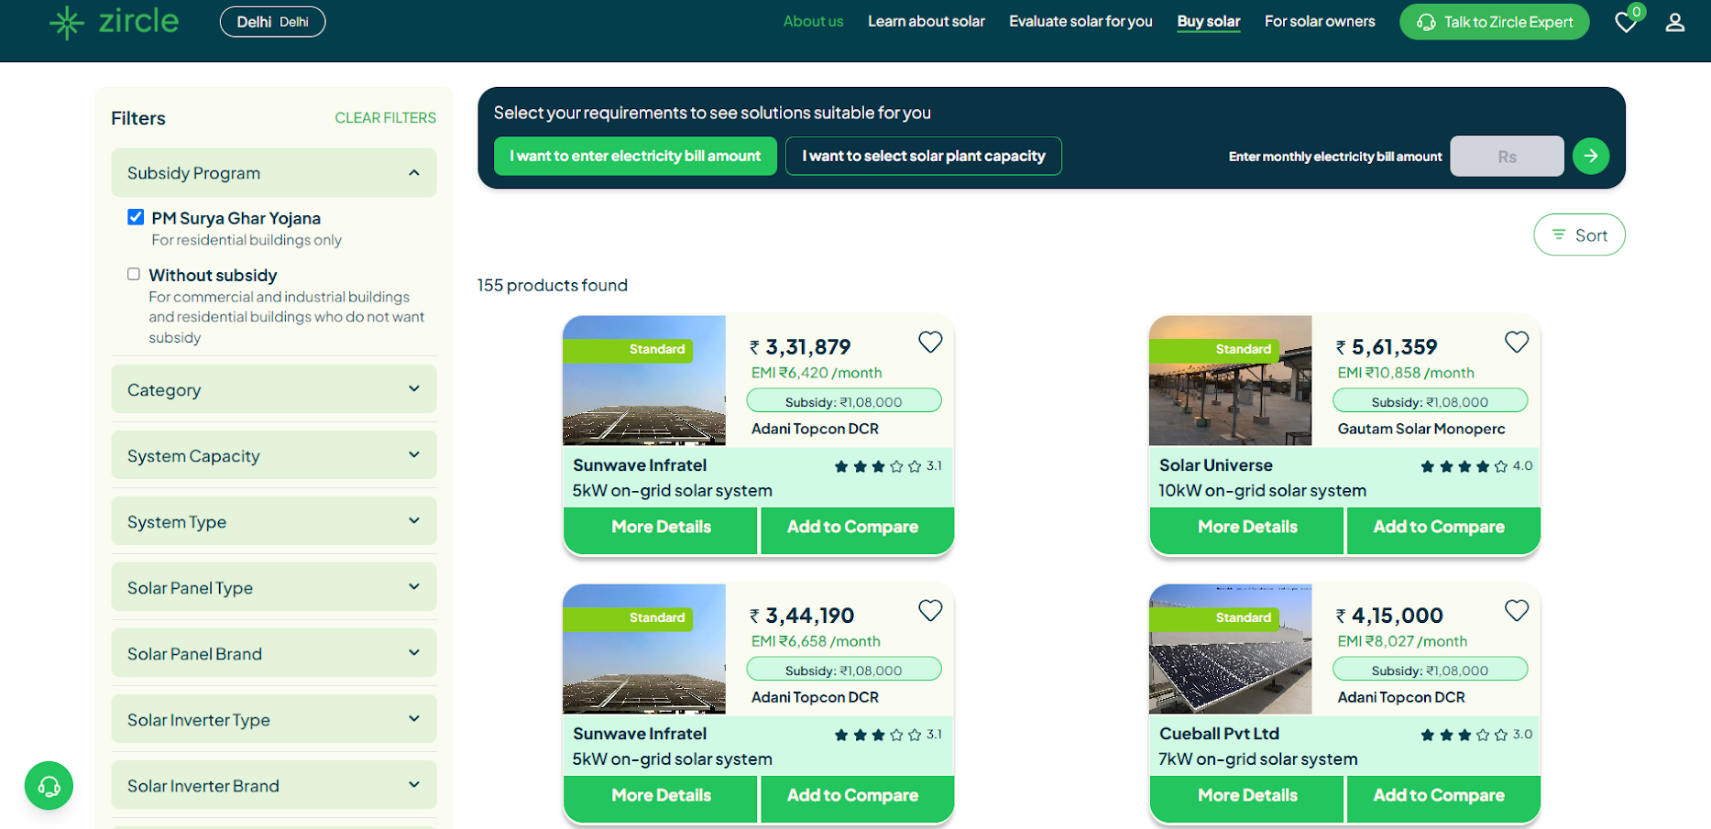Expand the System Capacity filter

click(274, 455)
